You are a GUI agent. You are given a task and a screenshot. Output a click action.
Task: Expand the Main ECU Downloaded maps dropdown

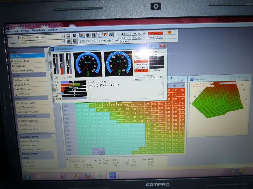coord(63,37)
